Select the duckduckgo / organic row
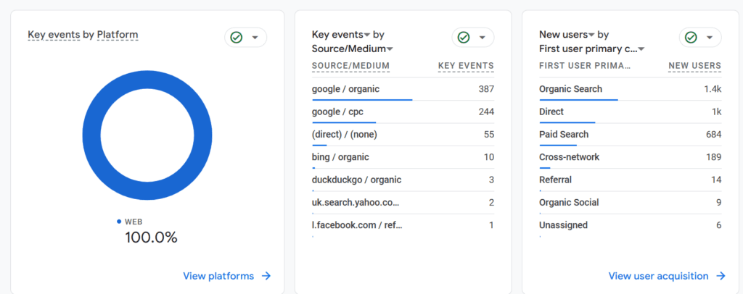743x294 pixels. coord(403,180)
